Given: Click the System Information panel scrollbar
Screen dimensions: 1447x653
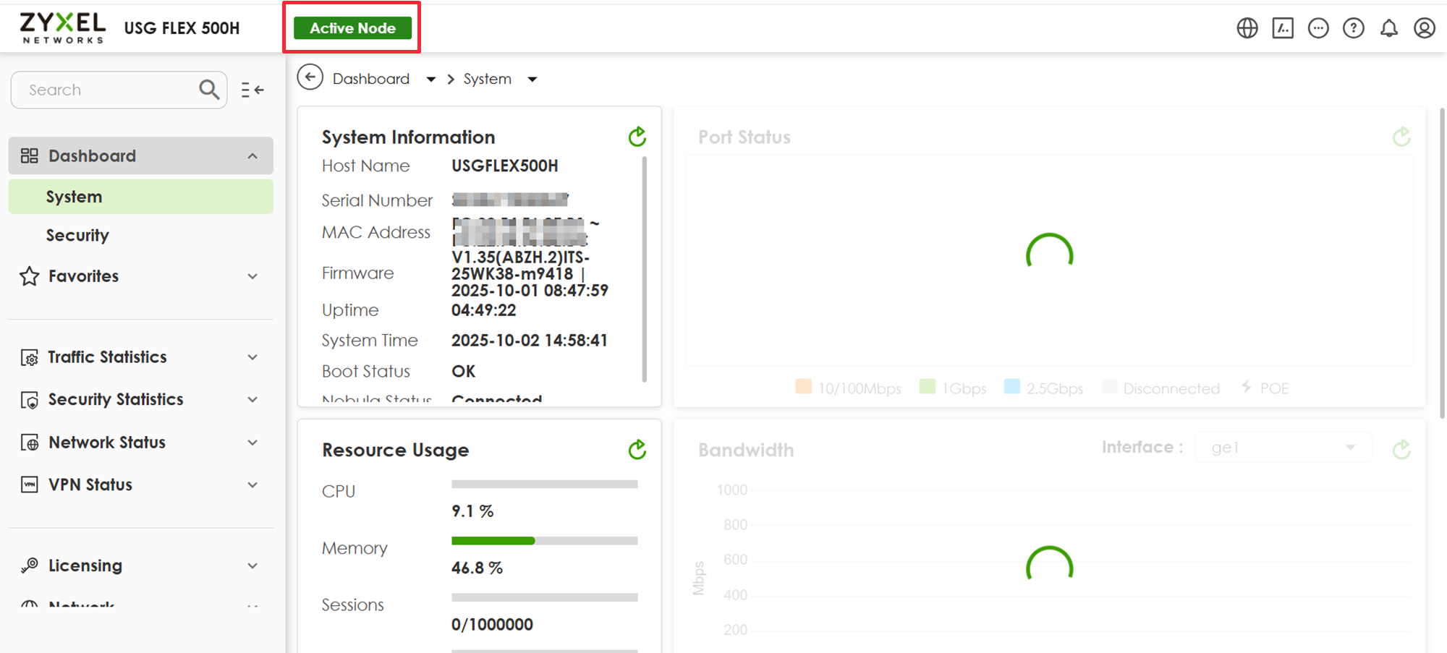Looking at the screenshot, I should click(x=645, y=270).
